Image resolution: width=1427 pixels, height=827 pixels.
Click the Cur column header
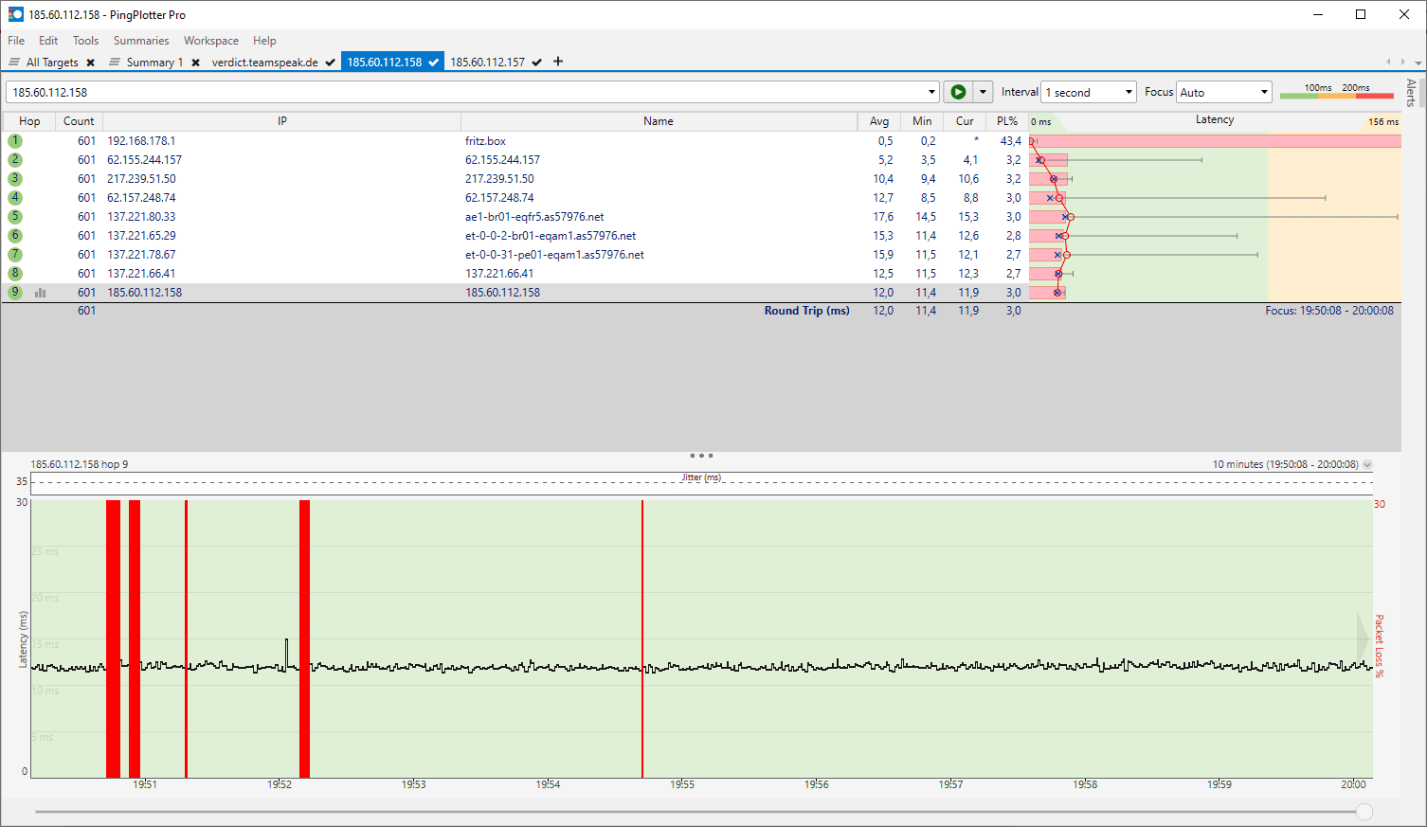pyautogui.click(x=965, y=121)
